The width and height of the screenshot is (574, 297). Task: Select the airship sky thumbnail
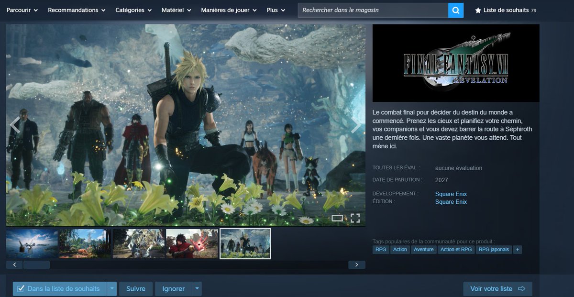[x=32, y=243]
